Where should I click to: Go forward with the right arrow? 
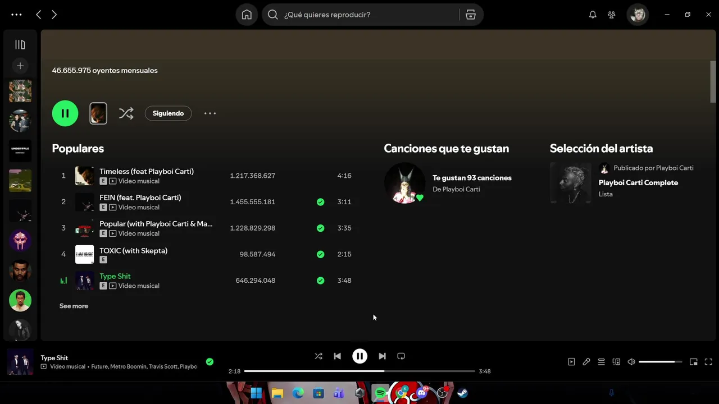54,15
